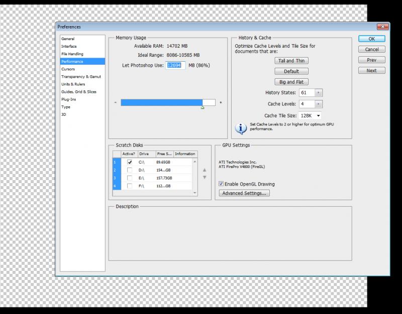Click the minus sign beside memory slider
This screenshot has width=402, height=314.
click(x=116, y=102)
